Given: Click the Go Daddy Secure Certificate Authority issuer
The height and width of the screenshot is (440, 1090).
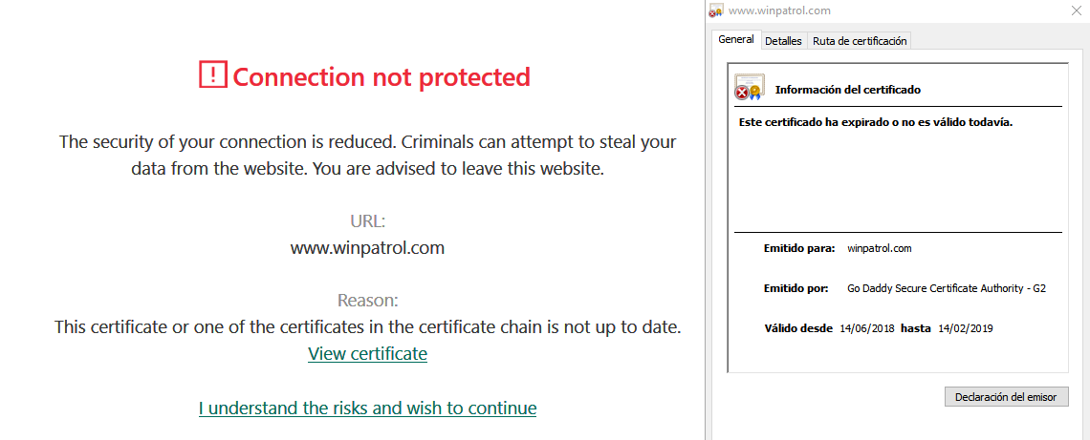Looking at the screenshot, I should [946, 288].
